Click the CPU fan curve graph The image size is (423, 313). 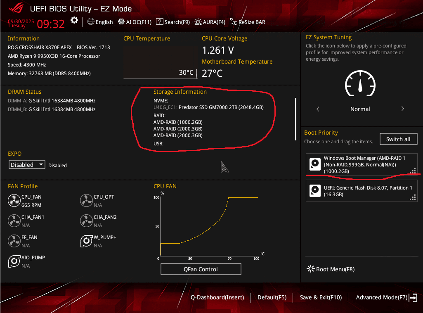click(209, 226)
